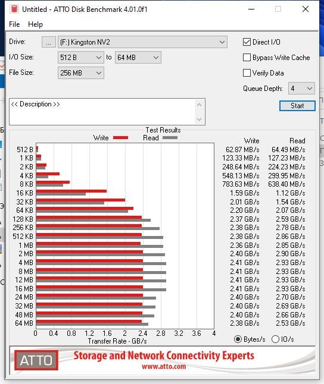Image resolution: width=324 pixels, height=384 pixels.
Task: Click the 16 KB write value 1.59 GB/s
Action: (x=245, y=193)
